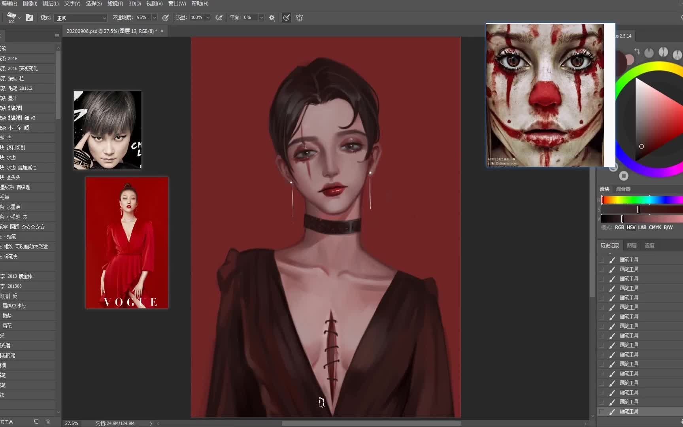Viewport: 683px width, 427px height.
Task: Select HSV color mode
Action: tap(631, 227)
